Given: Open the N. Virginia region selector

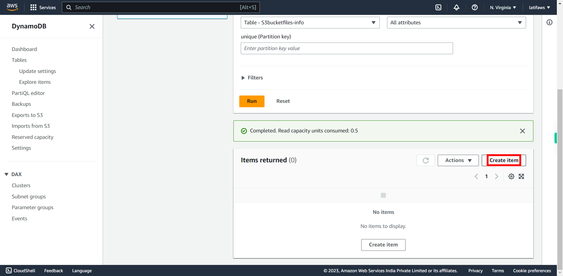Looking at the screenshot, I should click(x=503, y=7).
